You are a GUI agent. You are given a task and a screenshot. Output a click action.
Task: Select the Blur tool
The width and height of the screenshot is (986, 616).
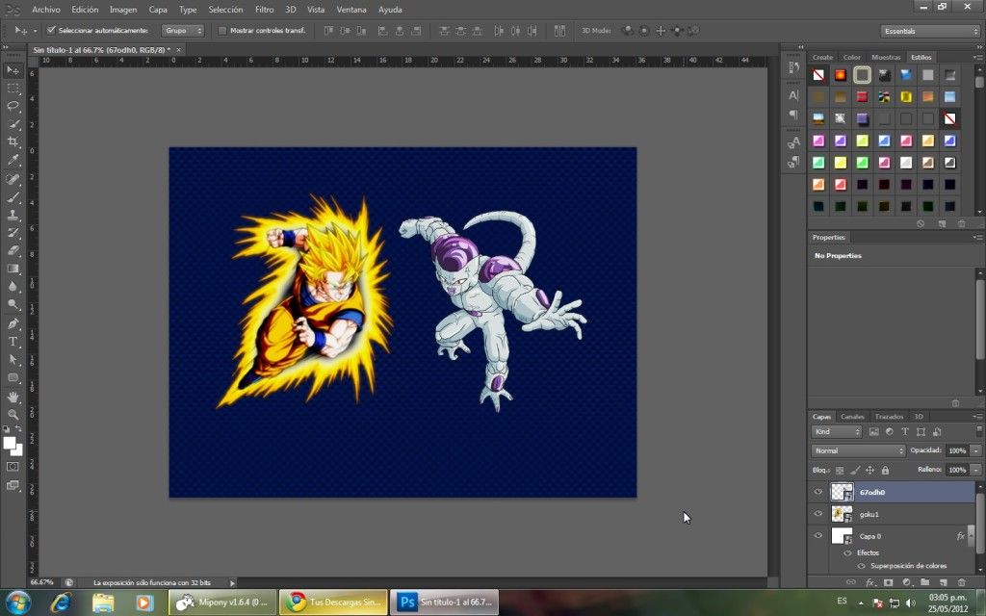click(x=13, y=286)
